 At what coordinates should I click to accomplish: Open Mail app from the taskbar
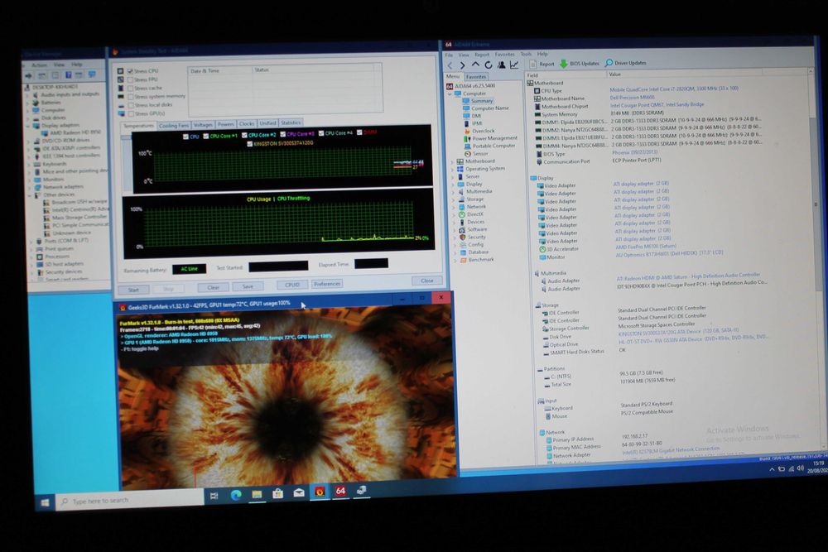click(x=299, y=493)
